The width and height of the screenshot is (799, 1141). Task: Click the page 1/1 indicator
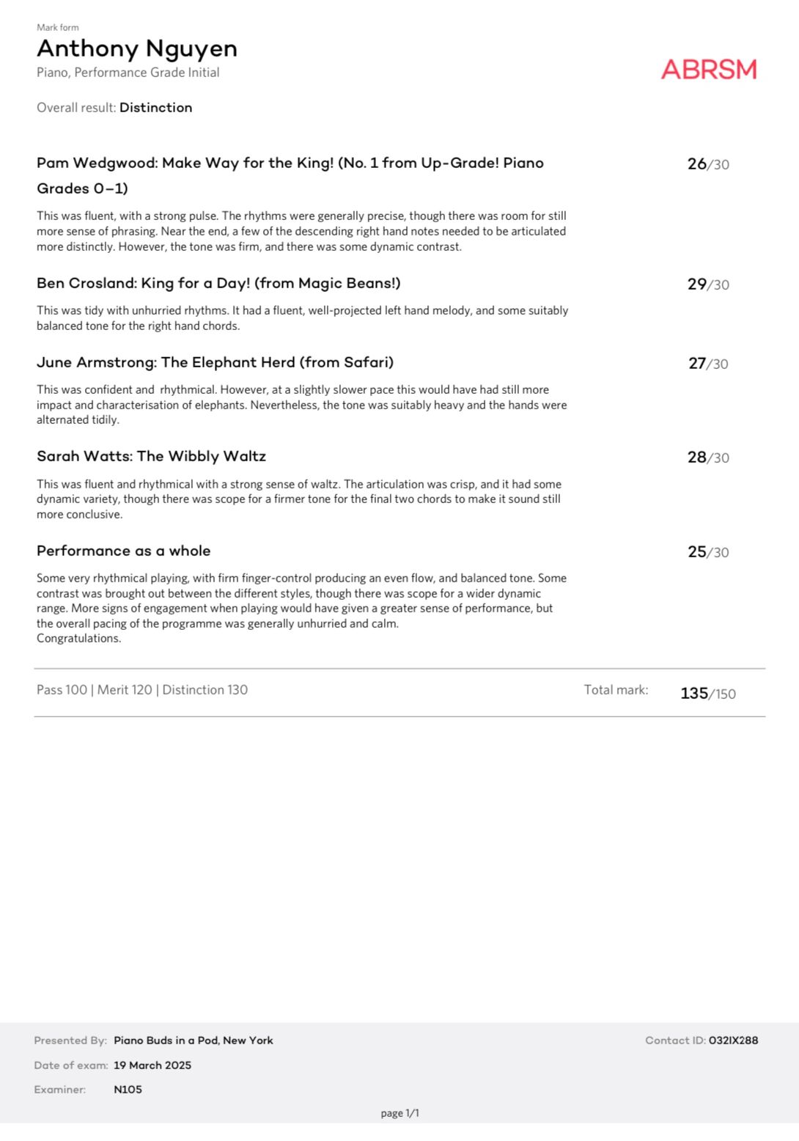point(399,1113)
